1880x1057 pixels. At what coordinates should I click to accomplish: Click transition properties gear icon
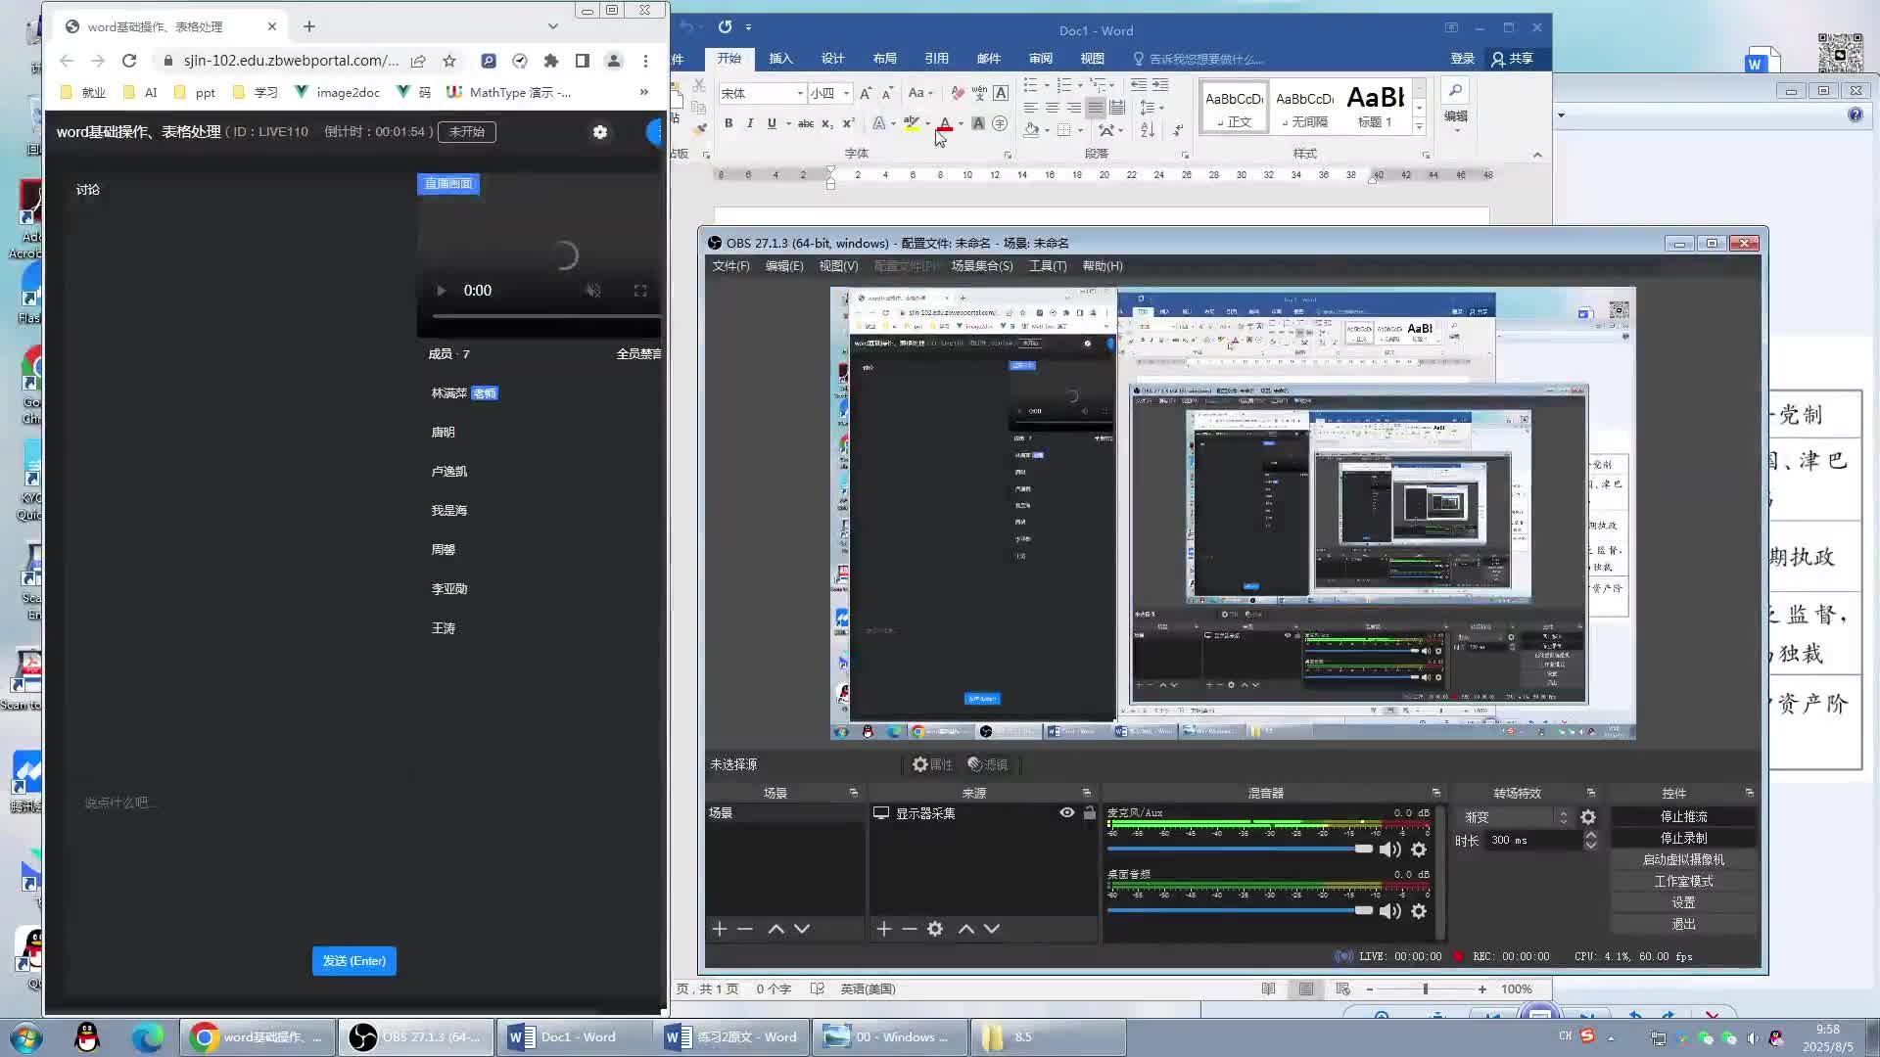tap(1588, 817)
